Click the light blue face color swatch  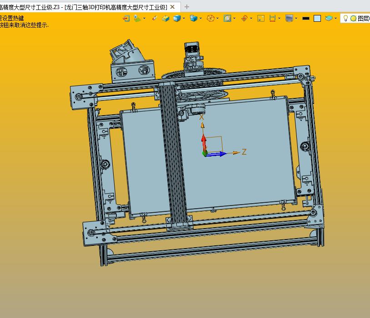click(317, 18)
